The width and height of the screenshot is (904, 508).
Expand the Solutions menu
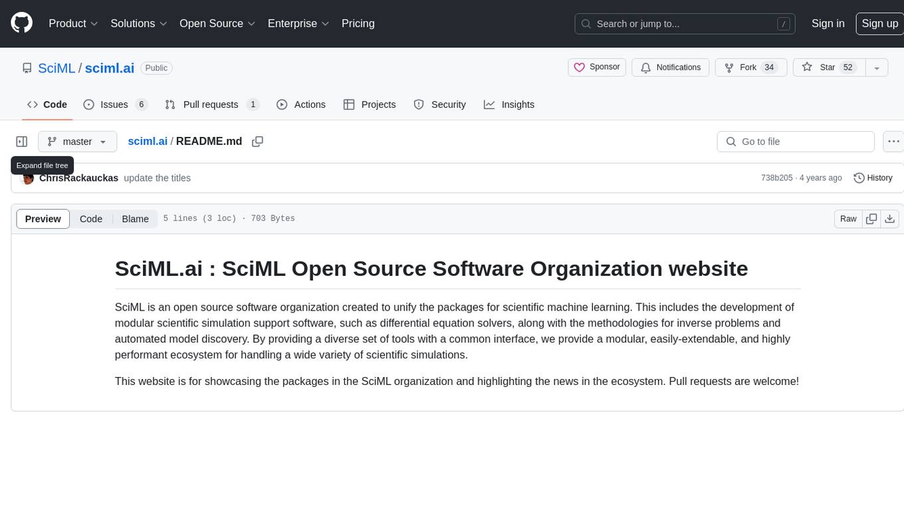(139, 23)
